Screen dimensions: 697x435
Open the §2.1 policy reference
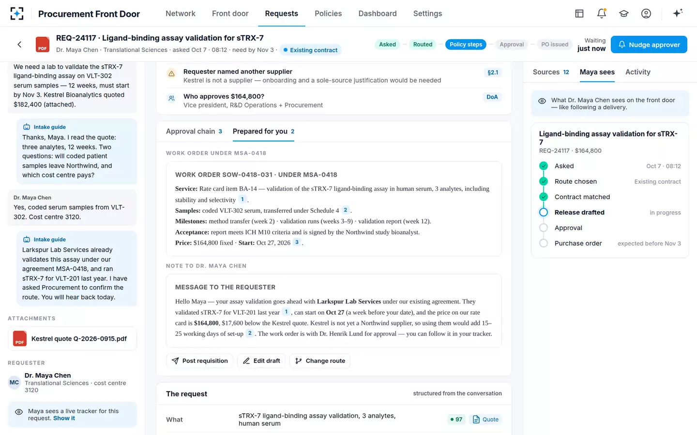493,72
